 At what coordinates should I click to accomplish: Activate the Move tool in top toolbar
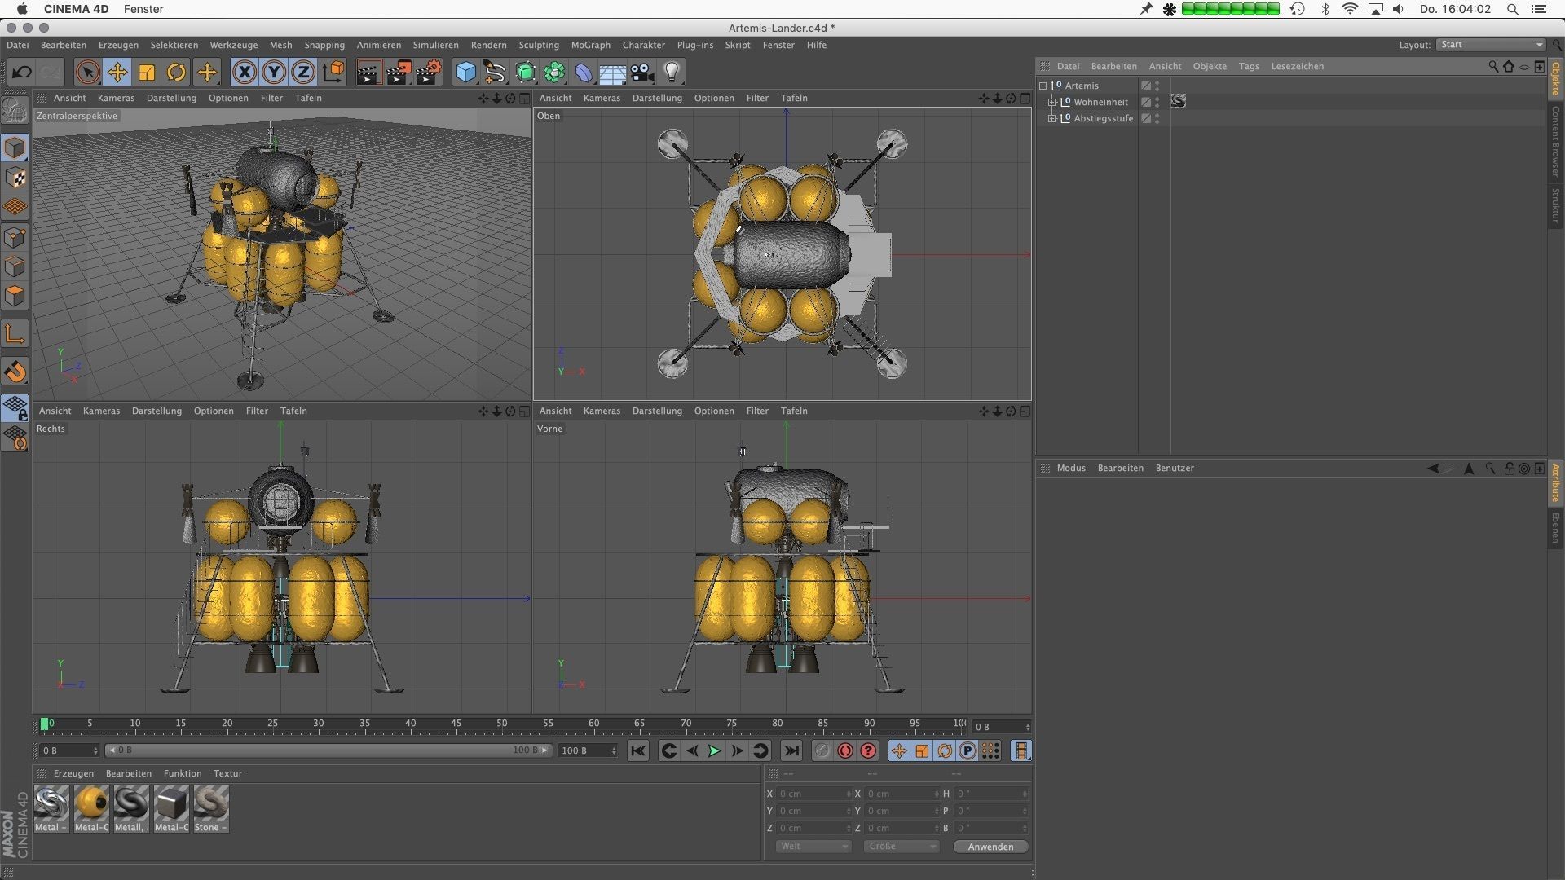(x=117, y=73)
